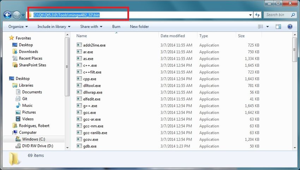The width and height of the screenshot is (300, 170).
Task: Select the gcov.exe file icon
Action: (79, 139)
